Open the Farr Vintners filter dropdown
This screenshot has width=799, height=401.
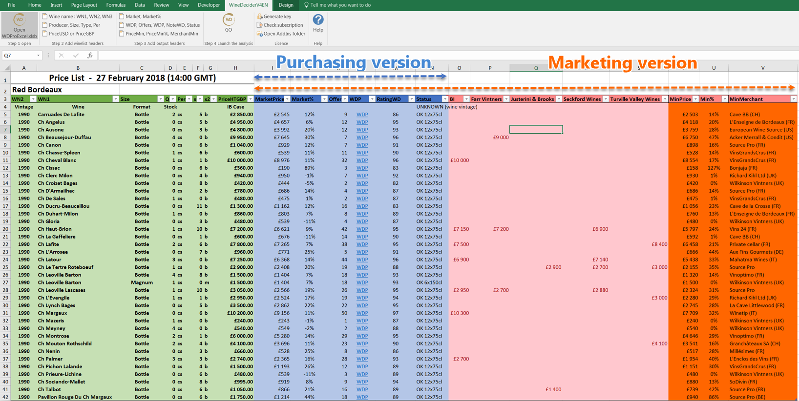tap(506, 99)
